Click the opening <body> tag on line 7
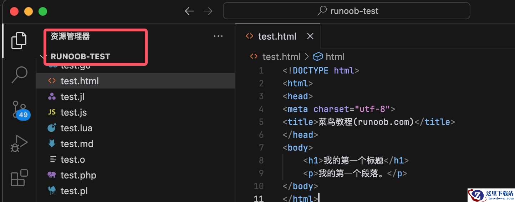 [298, 148]
